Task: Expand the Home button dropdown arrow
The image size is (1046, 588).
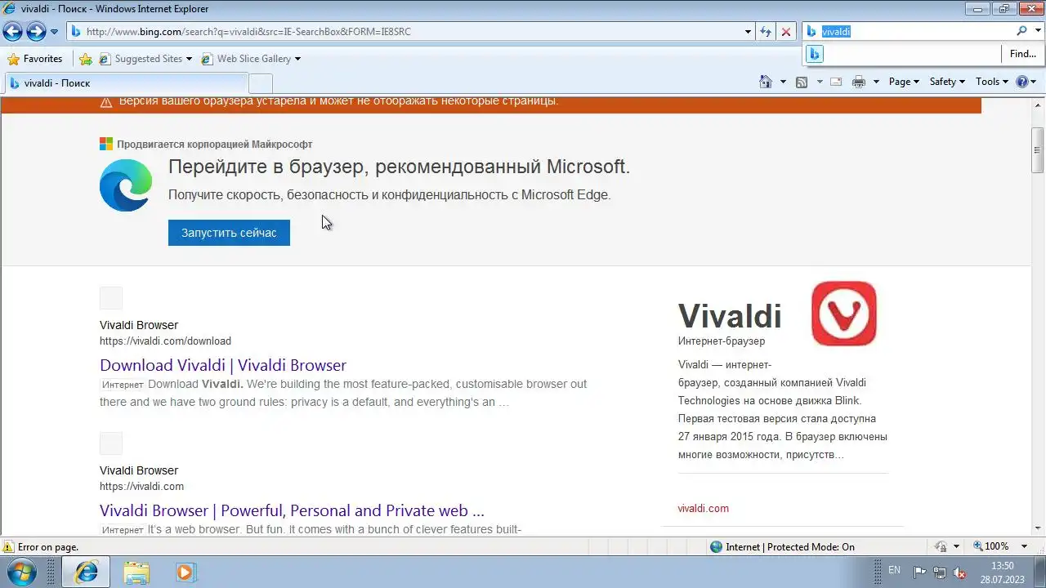Action: pos(783,82)
